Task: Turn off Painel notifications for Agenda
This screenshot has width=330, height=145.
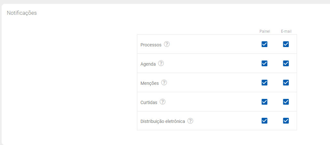Action: point(264,63)
